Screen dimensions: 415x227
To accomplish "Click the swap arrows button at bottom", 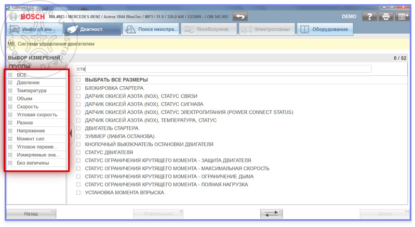I will coord(271,213).
